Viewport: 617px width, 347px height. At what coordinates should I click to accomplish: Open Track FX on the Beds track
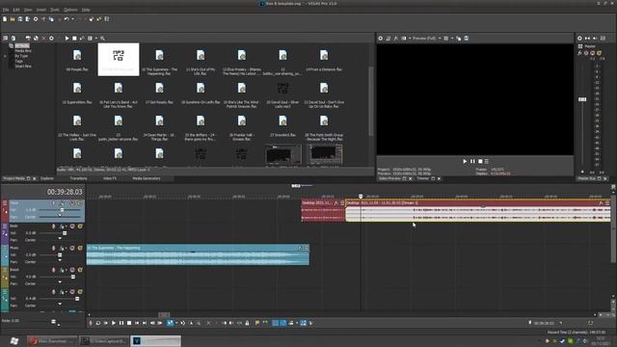point(62,227)
